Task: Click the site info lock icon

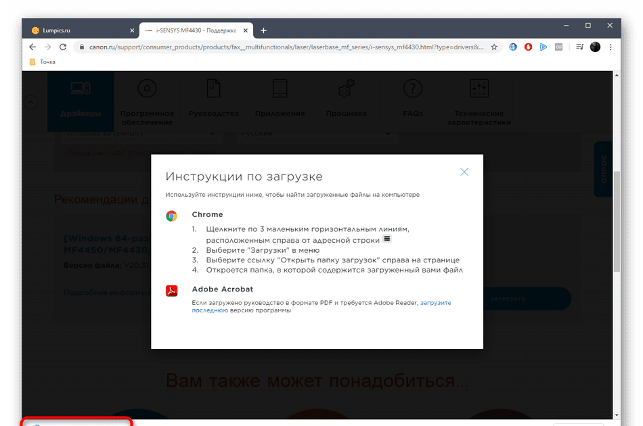Action: point(82,47)
